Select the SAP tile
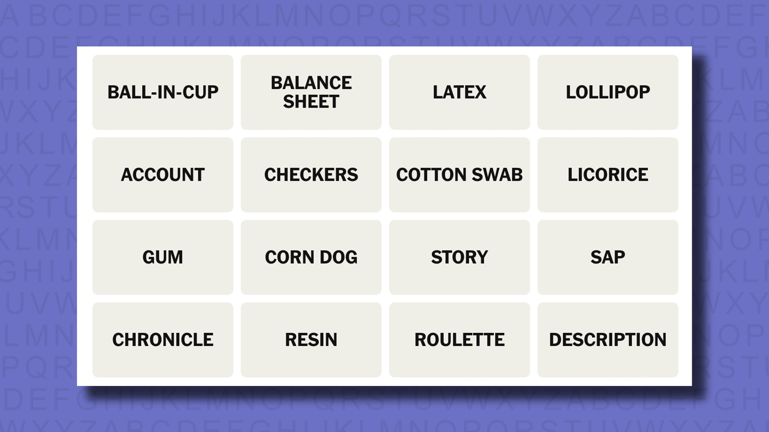Screen dimensions: 769x432 (607, 257)
